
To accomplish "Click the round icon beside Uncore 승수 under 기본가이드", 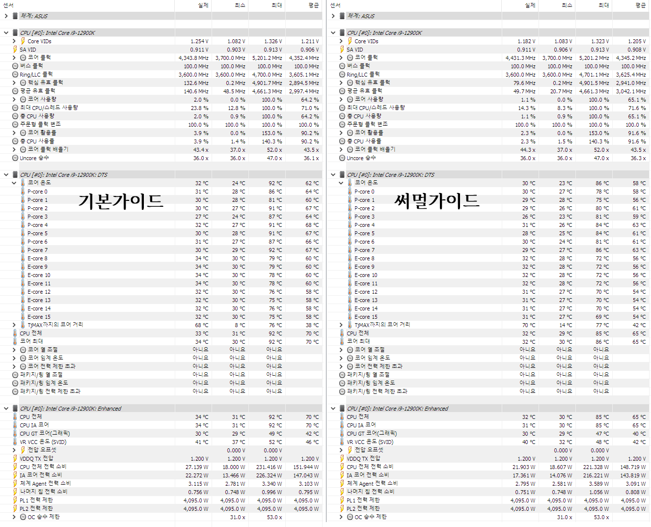I will pos(15,158).
